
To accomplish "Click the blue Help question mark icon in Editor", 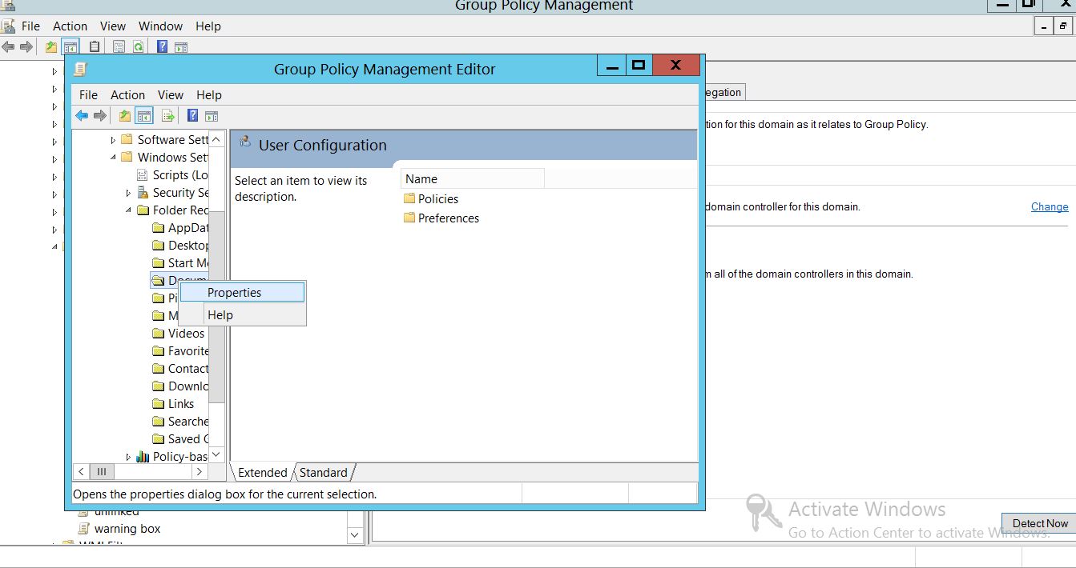I will coord(192,116).
